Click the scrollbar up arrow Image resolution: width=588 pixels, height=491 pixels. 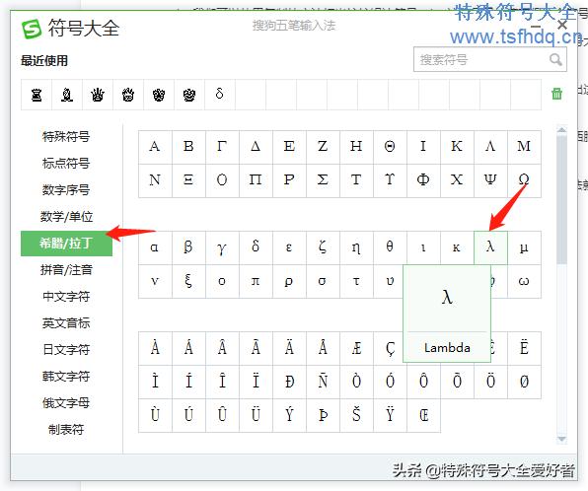click(x=561, y=130)
